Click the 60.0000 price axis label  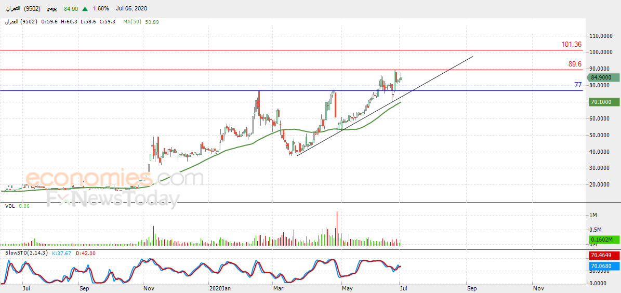pyautogui.click(x=601, y=119)
